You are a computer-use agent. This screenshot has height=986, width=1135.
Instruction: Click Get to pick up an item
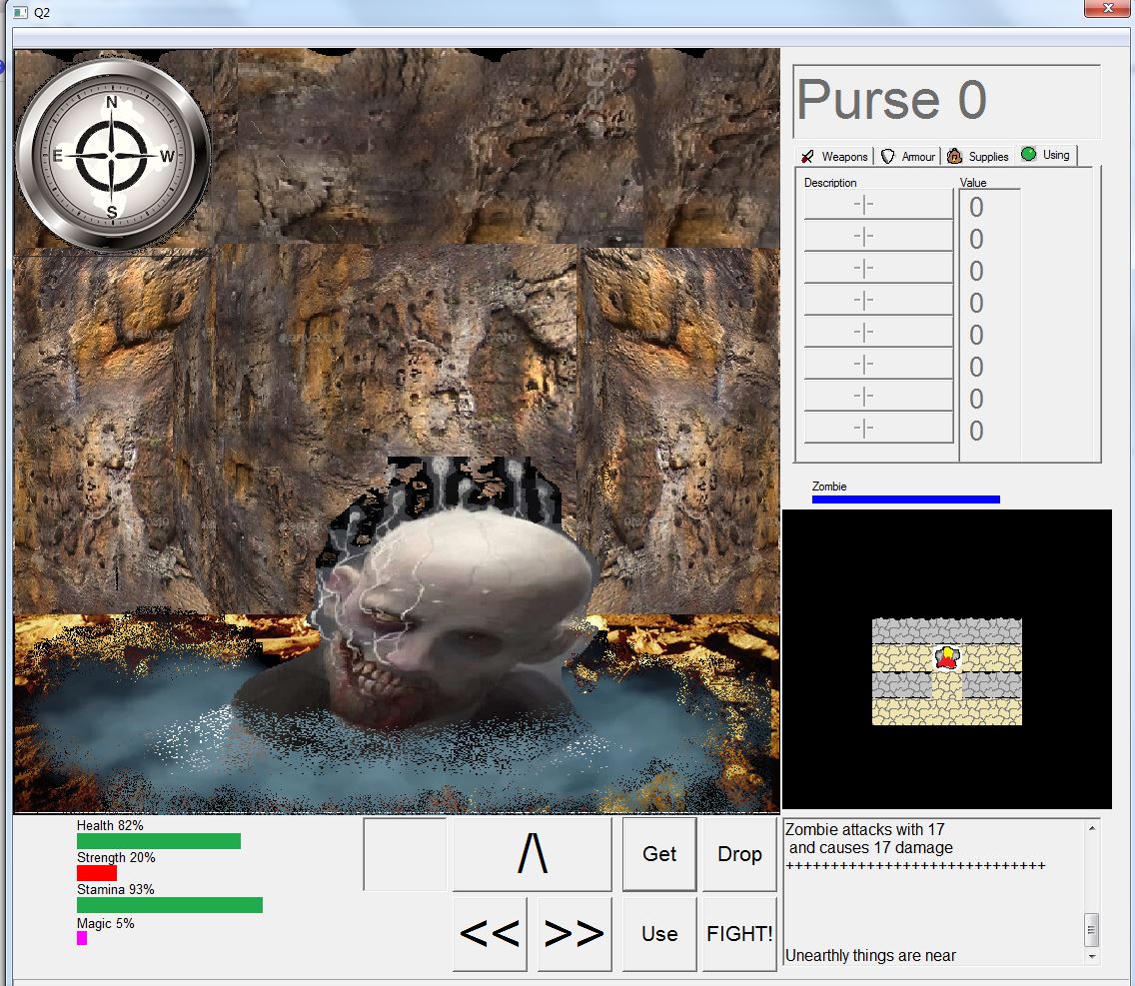(x=658, y=854)
